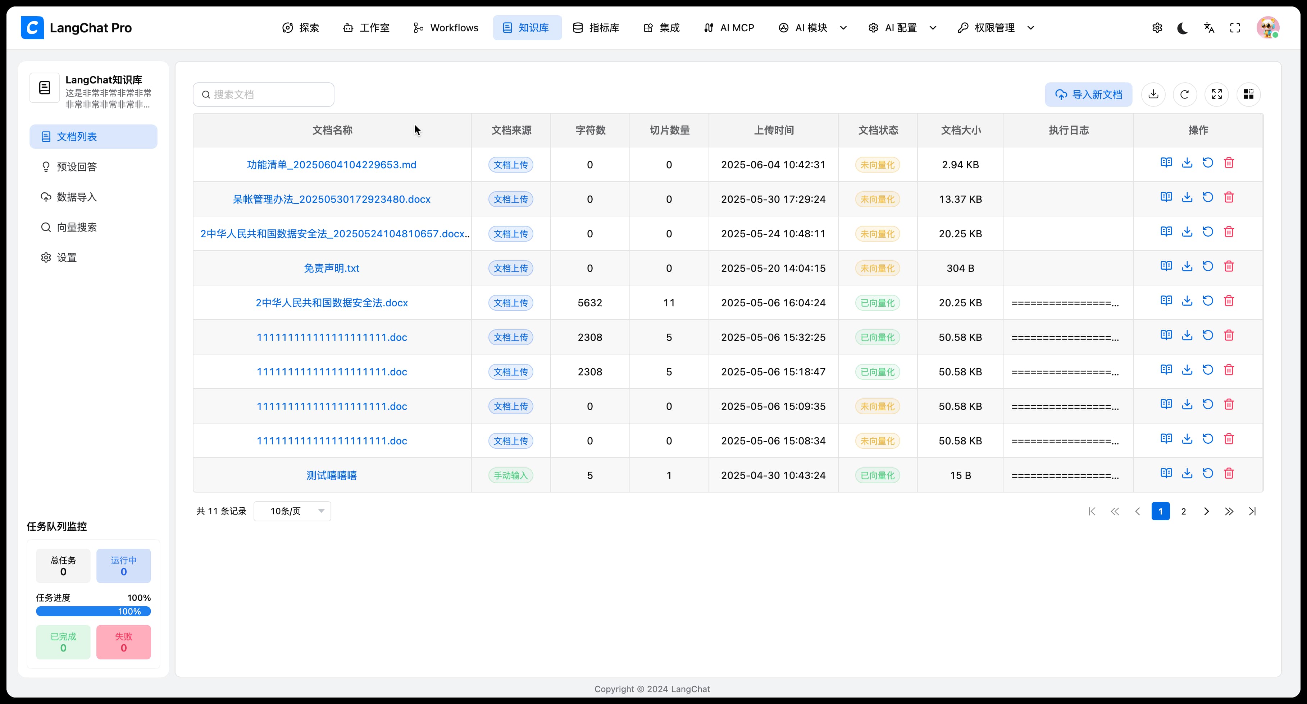Toggle dark mode moon icon

click(x=1183, y=28)
